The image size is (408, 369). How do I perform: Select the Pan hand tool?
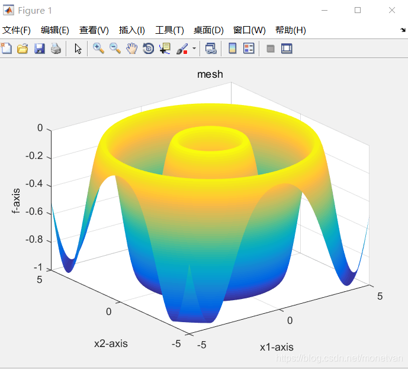pos(131,49)
